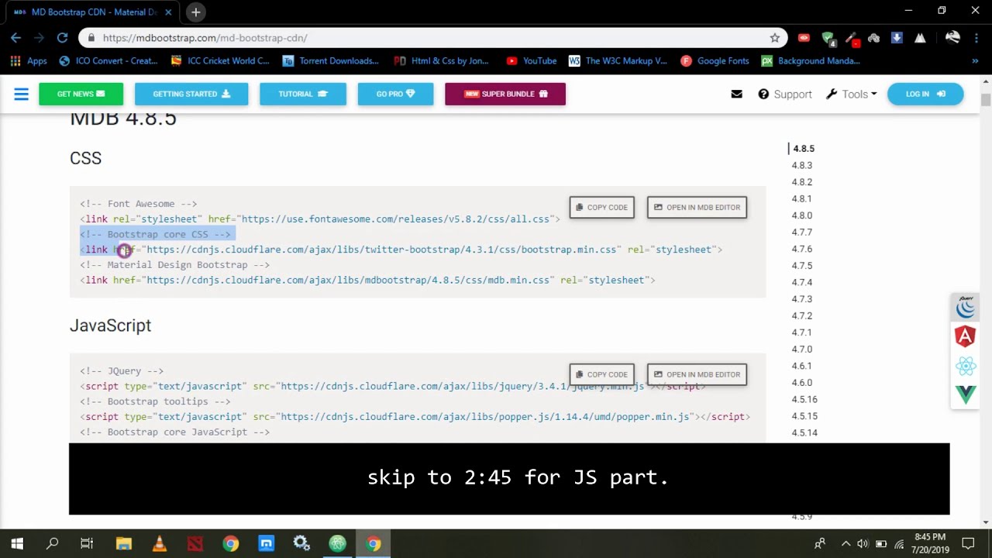The width and height of the screenshot is (992, 558).
Task: Select version 4.7.3 link
Action: tap(801, 299)
